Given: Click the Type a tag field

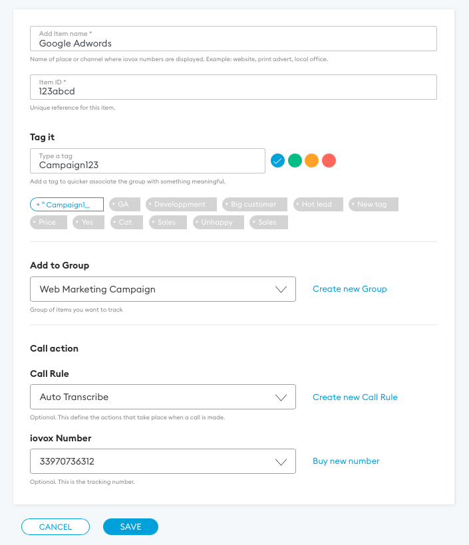Looking at the screenshot, I should click(x=148, y=161).
